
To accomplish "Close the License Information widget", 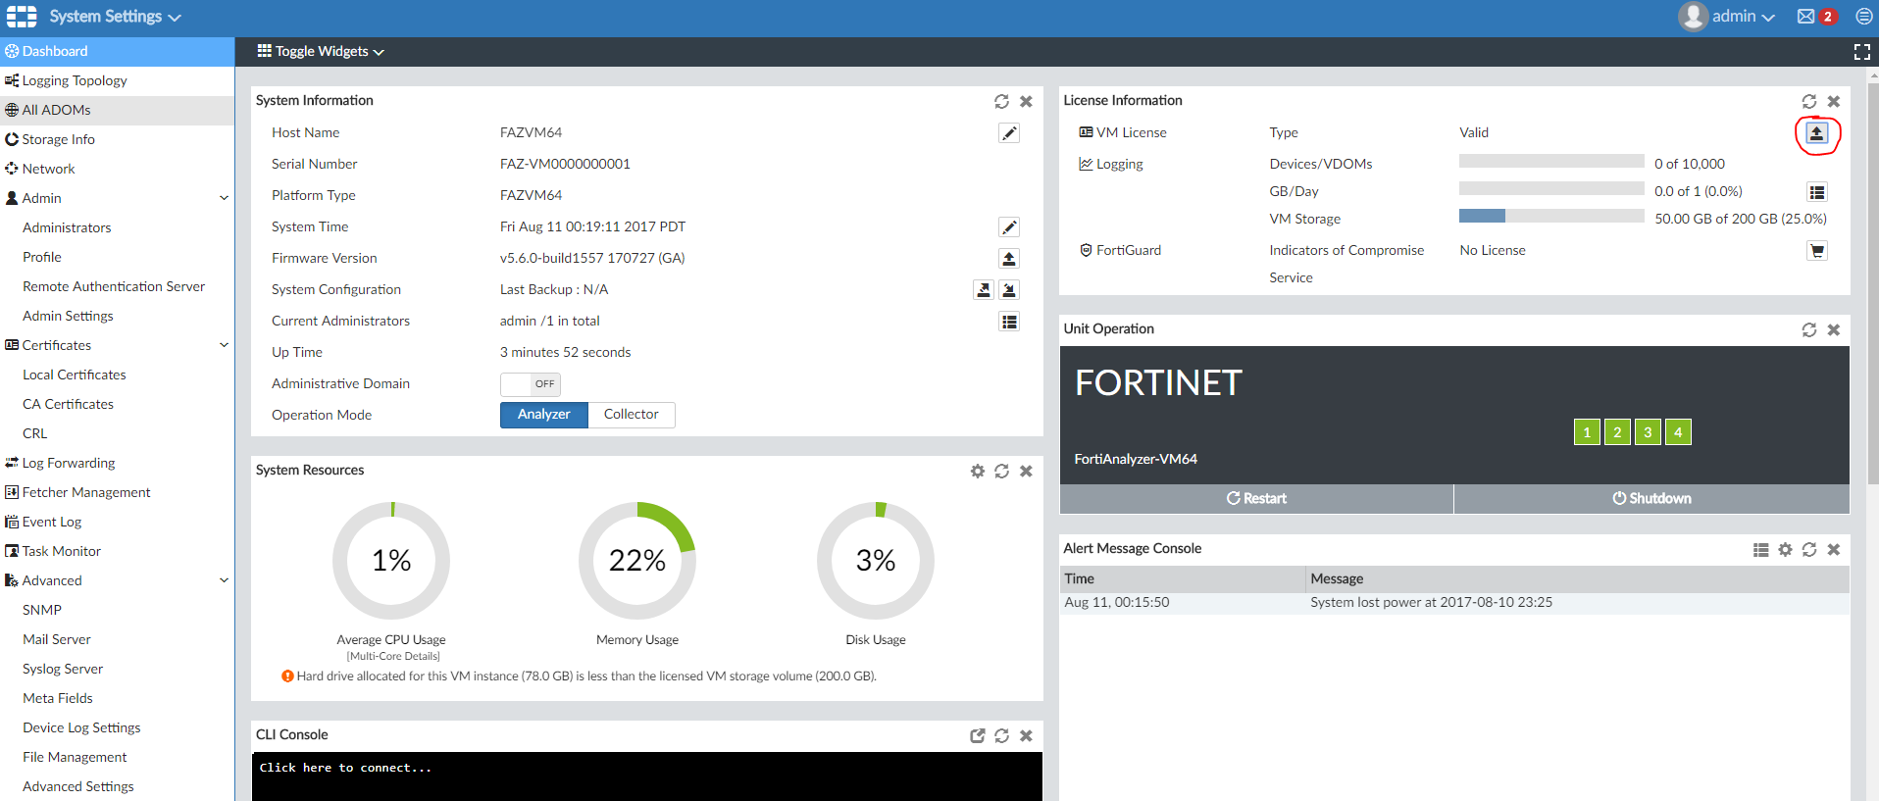I will [1834, 101].
